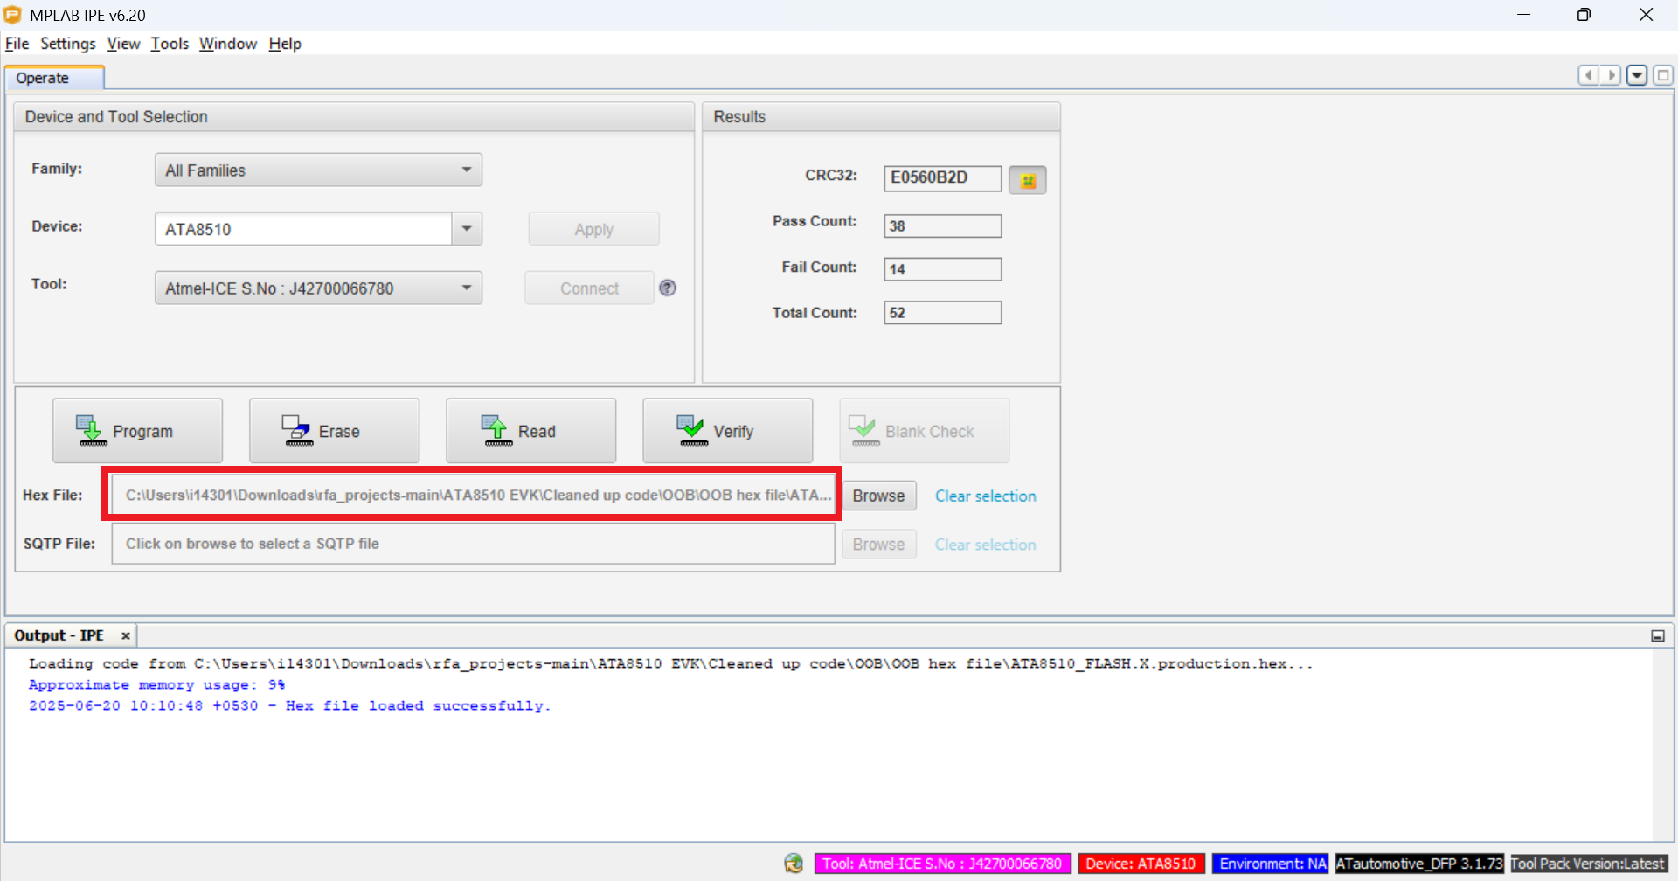The width and height of the screenshot is (1678, 881).
Task: Click the Fail Count field
Action: (942, 269)
